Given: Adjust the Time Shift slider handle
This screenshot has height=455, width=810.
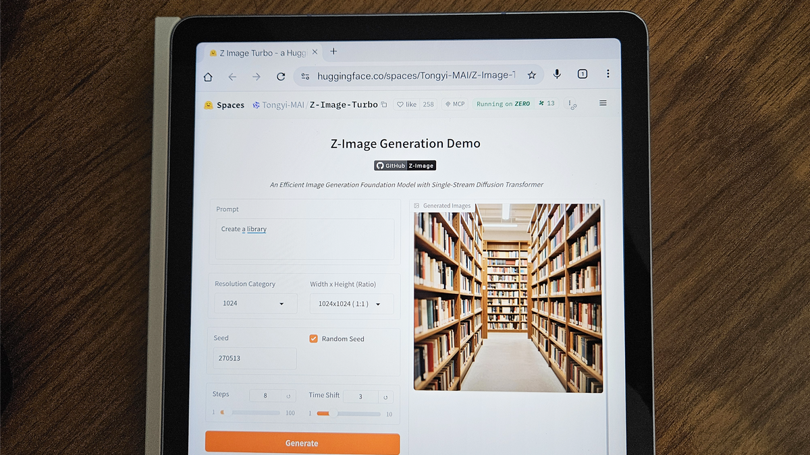Looking at the screenshot, I should tap(332, 413).
